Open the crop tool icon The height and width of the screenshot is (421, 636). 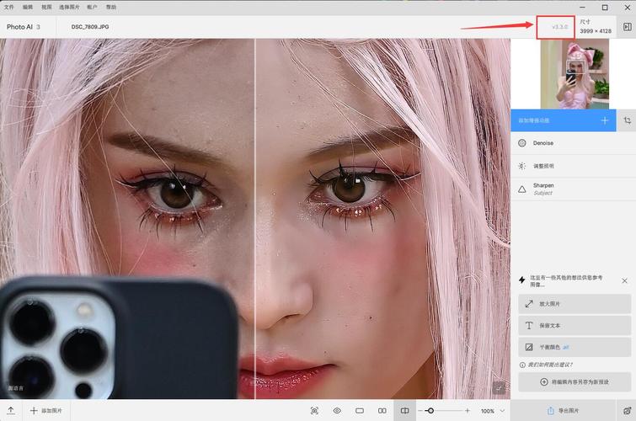tap(627, 120)
